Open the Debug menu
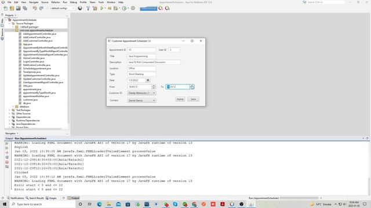 (74, 2)
